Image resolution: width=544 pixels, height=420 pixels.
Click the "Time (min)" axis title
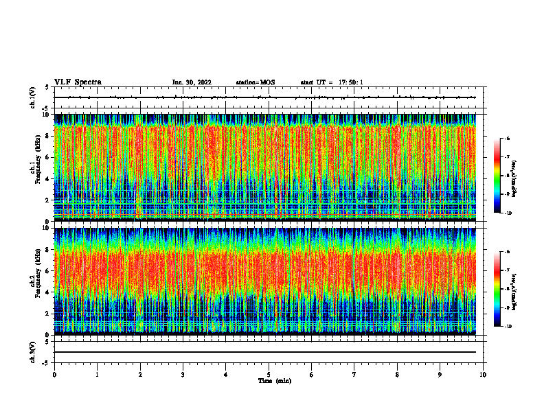click(x=275, y=381)
